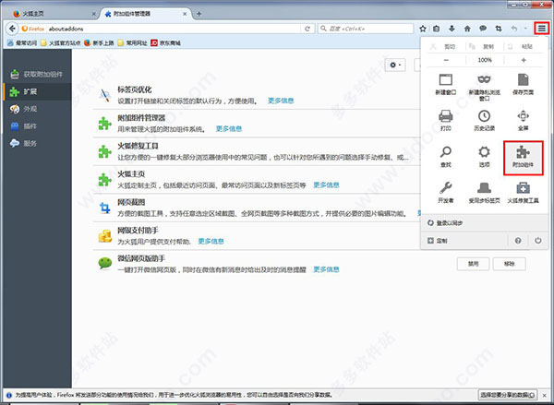This screenshot has height=405, width=554.
Task: Open 京东商城 bookmark
Action: tap(165, 43)
